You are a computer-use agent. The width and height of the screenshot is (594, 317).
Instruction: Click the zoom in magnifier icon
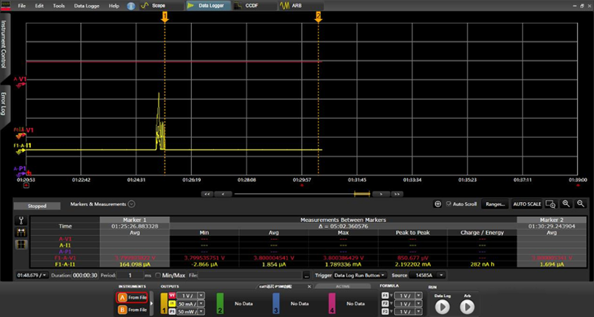pyautogui.click(x=567, y=203)
